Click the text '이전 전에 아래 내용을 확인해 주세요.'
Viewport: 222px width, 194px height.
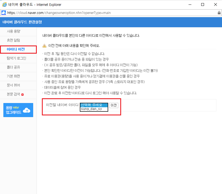point(74,46)
